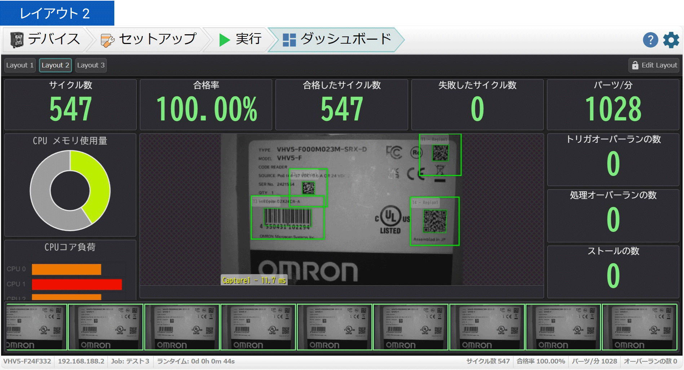
Task: Click the トリガオーバーランの数 tile
Action: click(x=613, y=160)
